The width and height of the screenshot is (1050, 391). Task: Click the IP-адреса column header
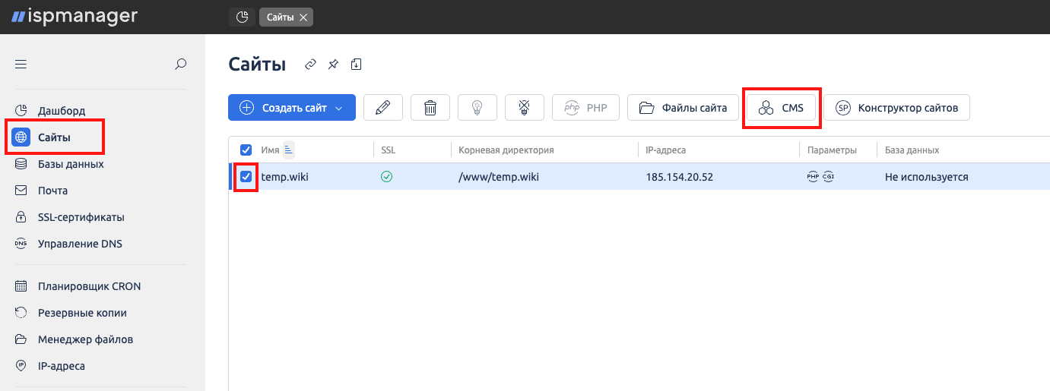(665, 150)
